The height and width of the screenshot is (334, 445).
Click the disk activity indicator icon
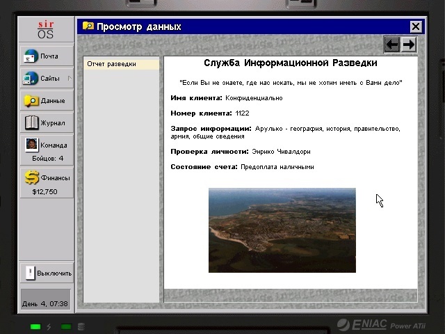81,326
